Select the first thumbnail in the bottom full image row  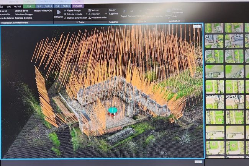(215, 148)
